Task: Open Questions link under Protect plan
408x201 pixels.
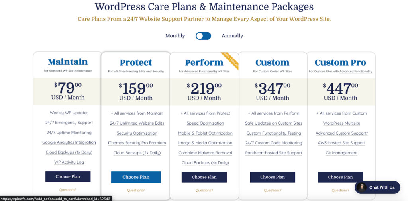Action: (136, 190)
